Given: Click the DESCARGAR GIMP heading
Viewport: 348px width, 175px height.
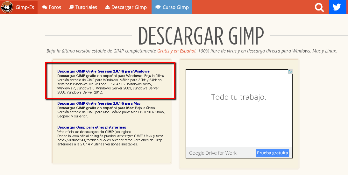Looking at the screenshot, I should (x=201, y=36).
